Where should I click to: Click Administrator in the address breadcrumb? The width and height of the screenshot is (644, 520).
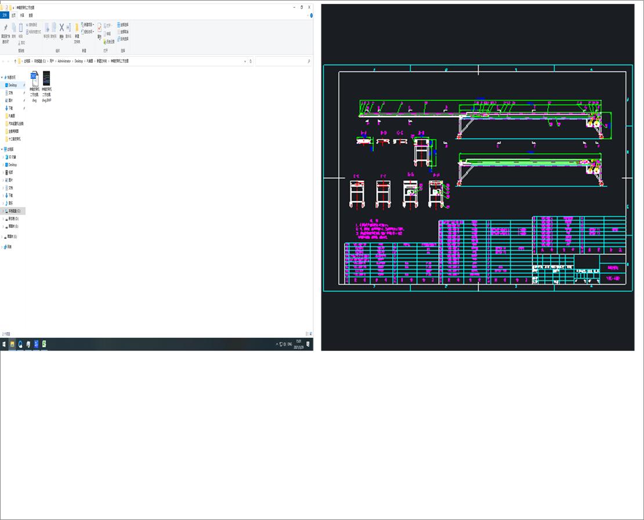click(64, 61)
